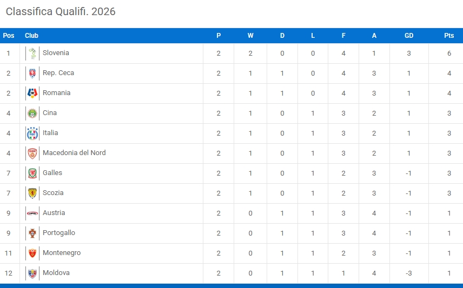The image size is (463, 288).
Task: Click the Austria team logo
Action: tap(32, 213)
